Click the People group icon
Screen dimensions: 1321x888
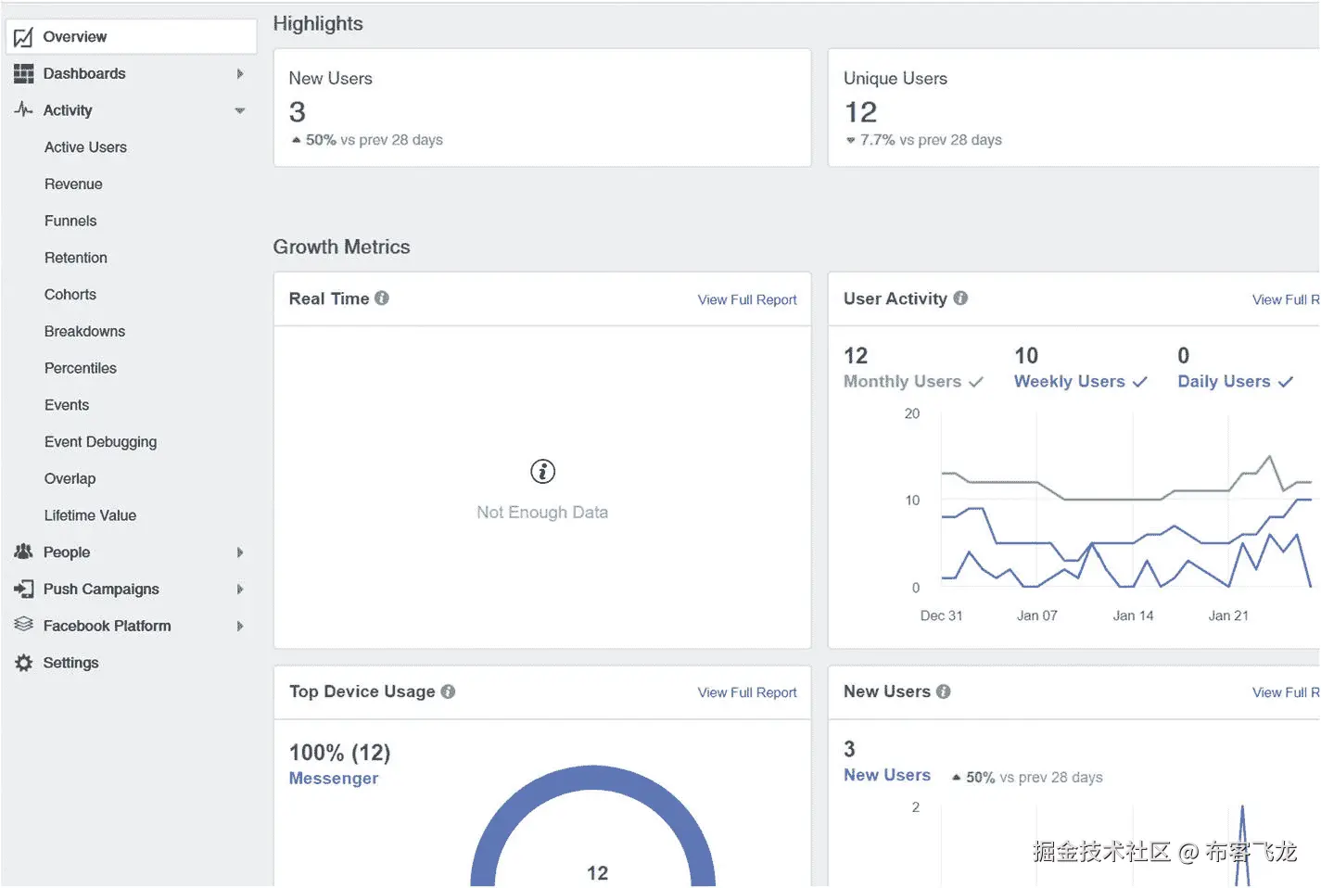(23, 552)
